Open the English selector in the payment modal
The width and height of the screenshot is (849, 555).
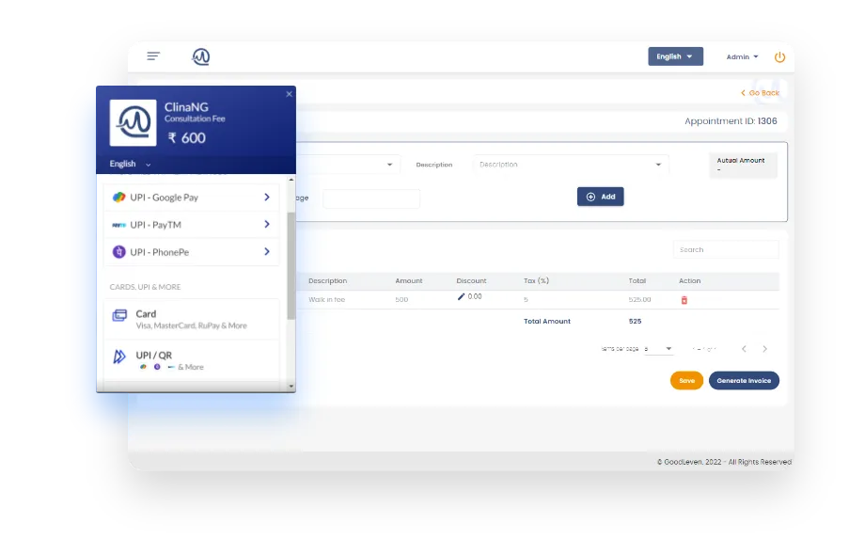128,163
